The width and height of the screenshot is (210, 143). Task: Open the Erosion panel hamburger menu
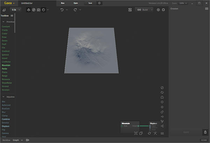[x=206, y=8]
